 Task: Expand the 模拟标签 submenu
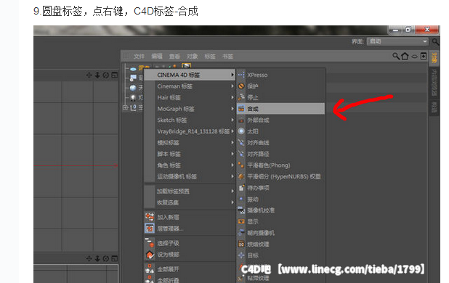[190, 143]
